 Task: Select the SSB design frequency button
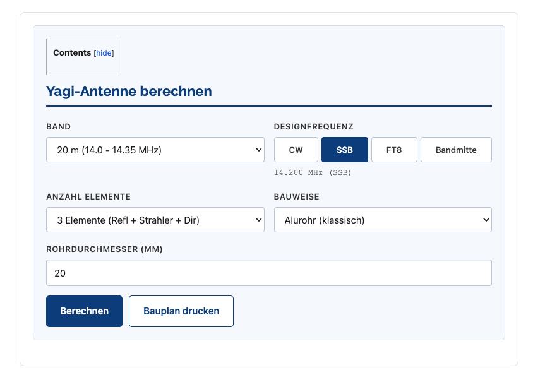pyautogui.click(x=344, y=150)
